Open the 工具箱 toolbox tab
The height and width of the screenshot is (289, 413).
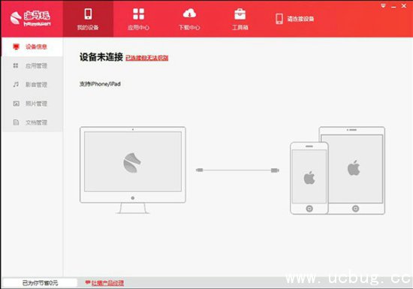240,19
